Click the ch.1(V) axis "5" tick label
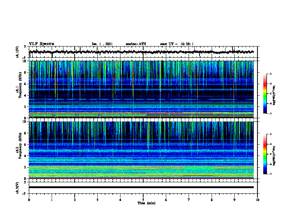This screenshot has height=224, width=290. pyautogui.click(x=25, y=46)
